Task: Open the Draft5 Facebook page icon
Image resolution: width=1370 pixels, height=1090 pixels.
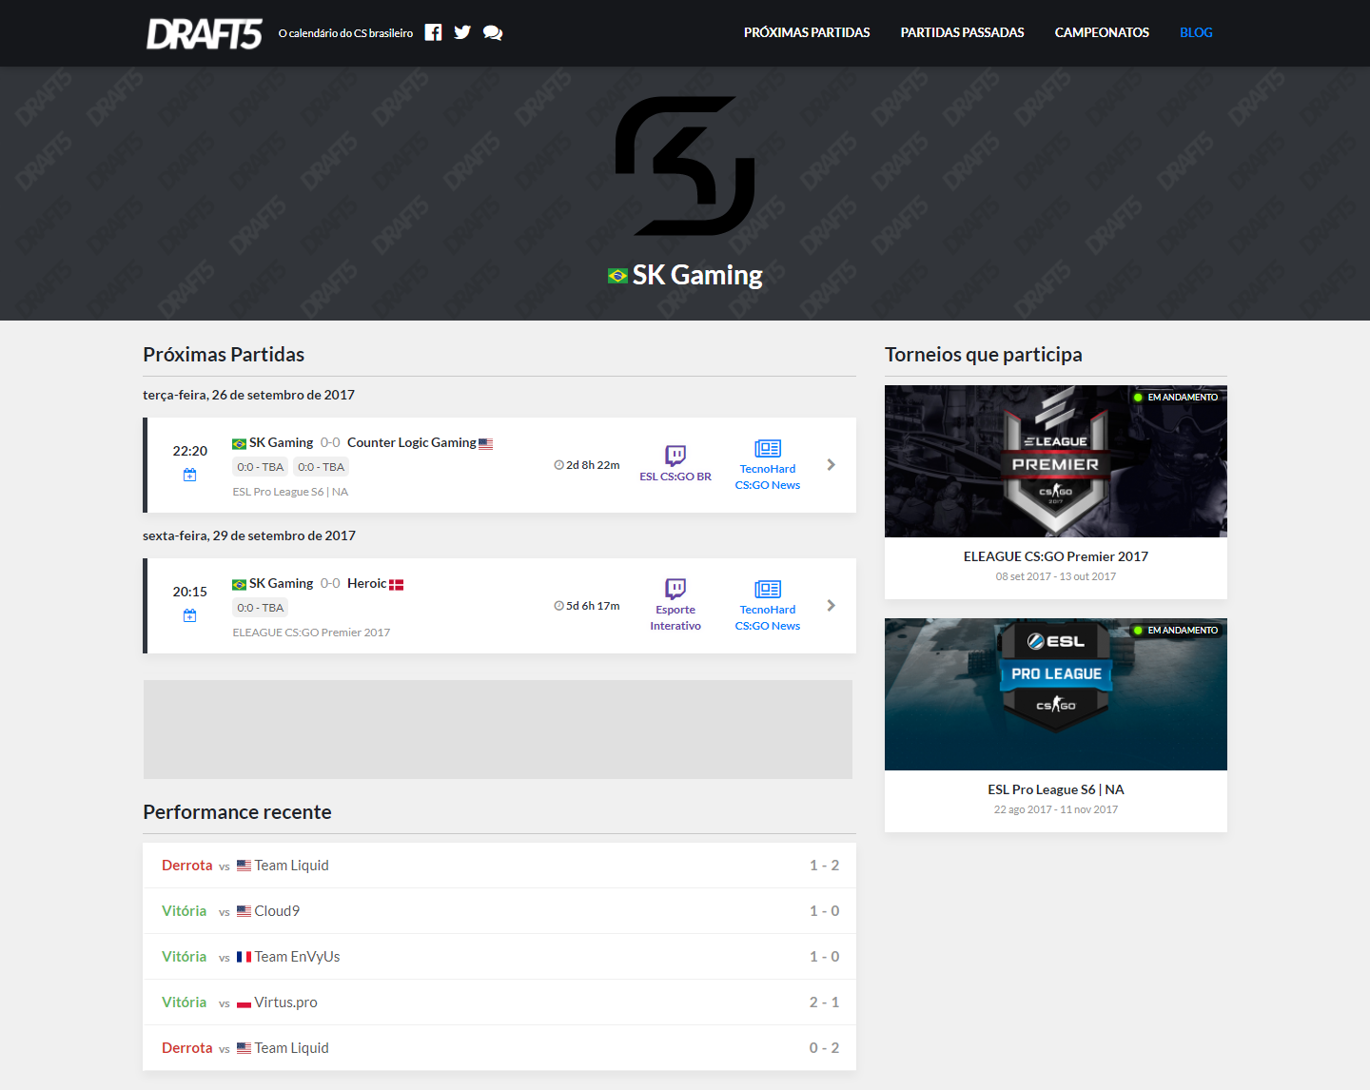Action: click(x=433, y=32)
